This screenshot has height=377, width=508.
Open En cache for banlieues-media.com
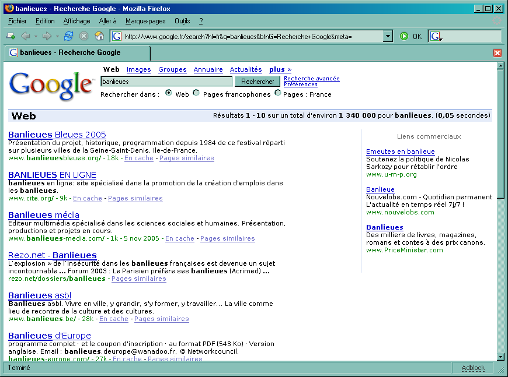pos(180,238)
